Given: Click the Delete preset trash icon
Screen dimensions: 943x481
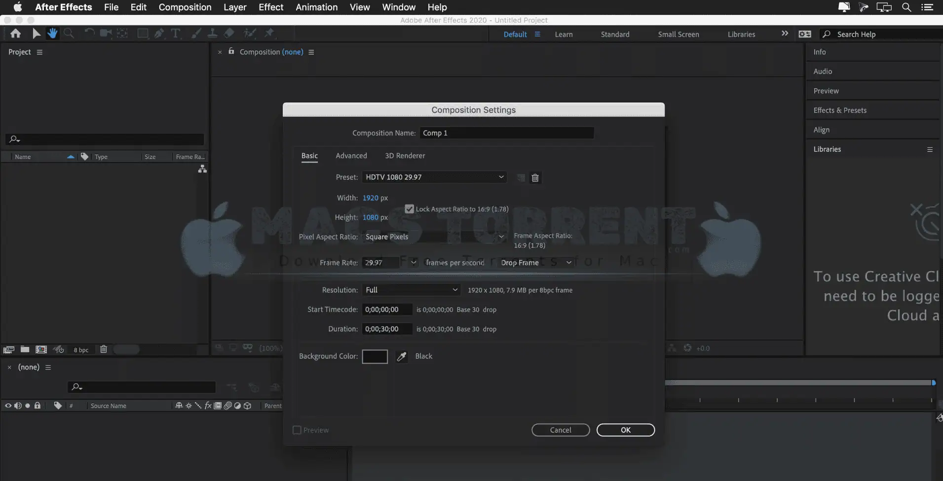Looking at the screenshot, I should tap(535, 177).
